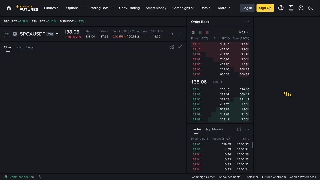Switch to the Data tab below ticker
This screenshot has width=320, height=180.
coord(30,47)
